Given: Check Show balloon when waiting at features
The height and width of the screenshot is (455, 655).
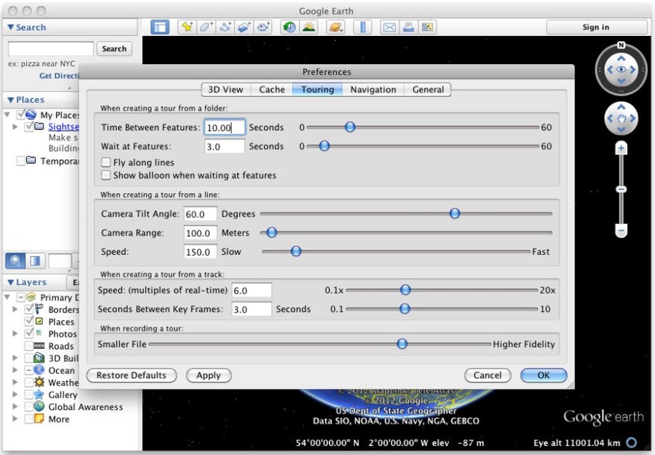Looking at the screenshot, I should (x=106, y=175).
